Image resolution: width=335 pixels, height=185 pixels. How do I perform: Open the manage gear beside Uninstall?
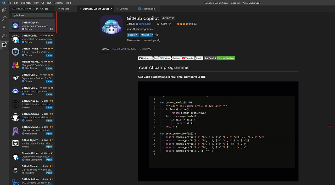157,35
